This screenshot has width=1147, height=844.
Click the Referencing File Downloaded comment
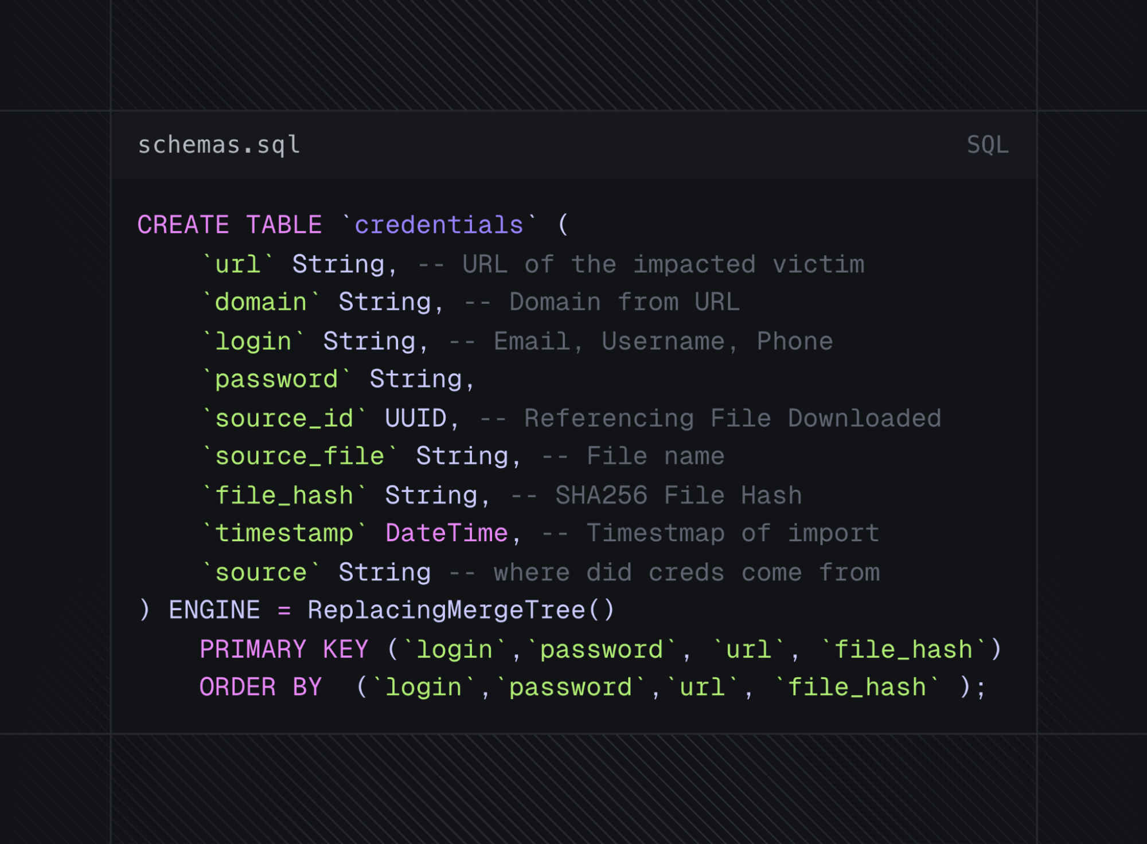tap(732, 419)
